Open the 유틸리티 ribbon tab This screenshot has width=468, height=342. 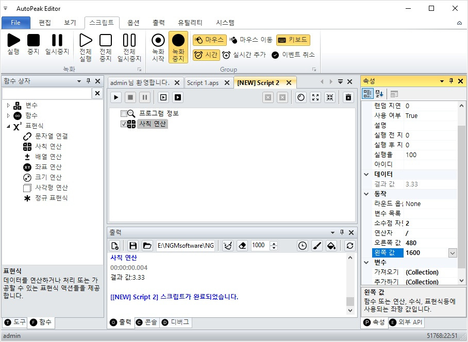point(190,23)
